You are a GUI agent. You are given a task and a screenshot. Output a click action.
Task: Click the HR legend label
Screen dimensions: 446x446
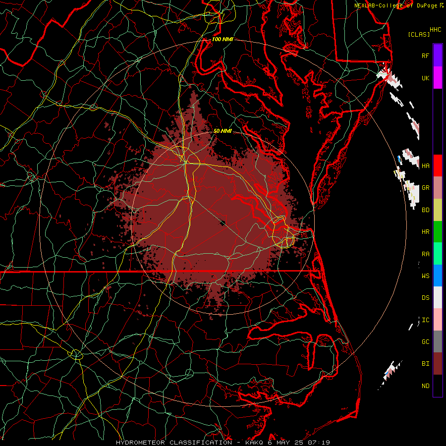pos(425,232)
